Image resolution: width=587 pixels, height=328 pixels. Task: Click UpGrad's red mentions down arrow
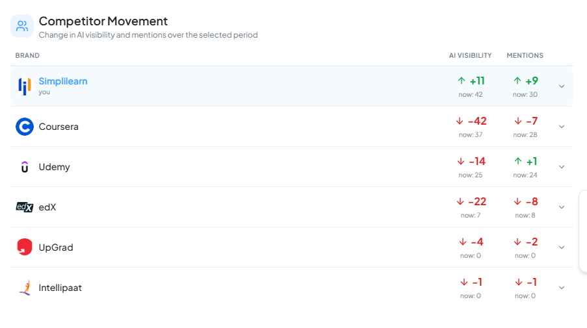point(517,242)
